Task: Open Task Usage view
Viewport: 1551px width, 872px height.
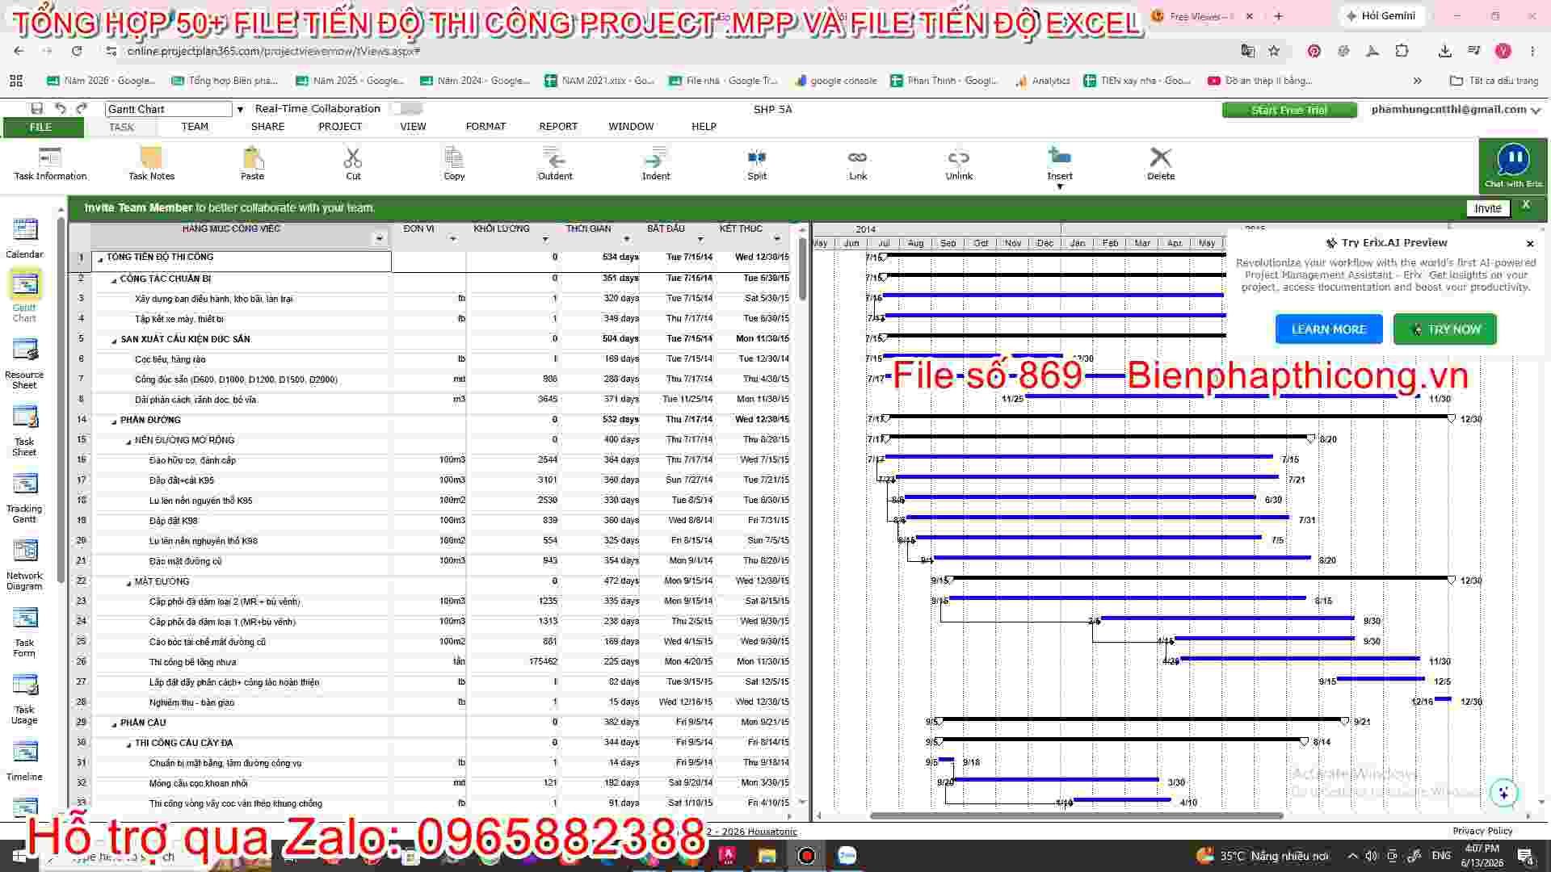Action: pos(24,698)
